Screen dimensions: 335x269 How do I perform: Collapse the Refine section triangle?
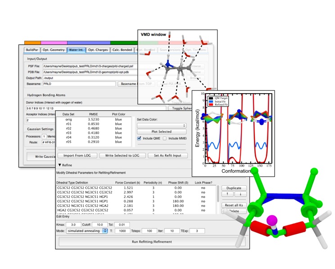[59, 165]
